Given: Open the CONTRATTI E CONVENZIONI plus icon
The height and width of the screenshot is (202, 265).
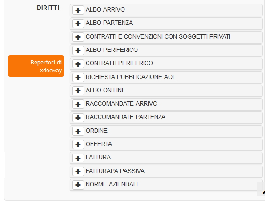Looking at the screenshot, I should 78,37.
